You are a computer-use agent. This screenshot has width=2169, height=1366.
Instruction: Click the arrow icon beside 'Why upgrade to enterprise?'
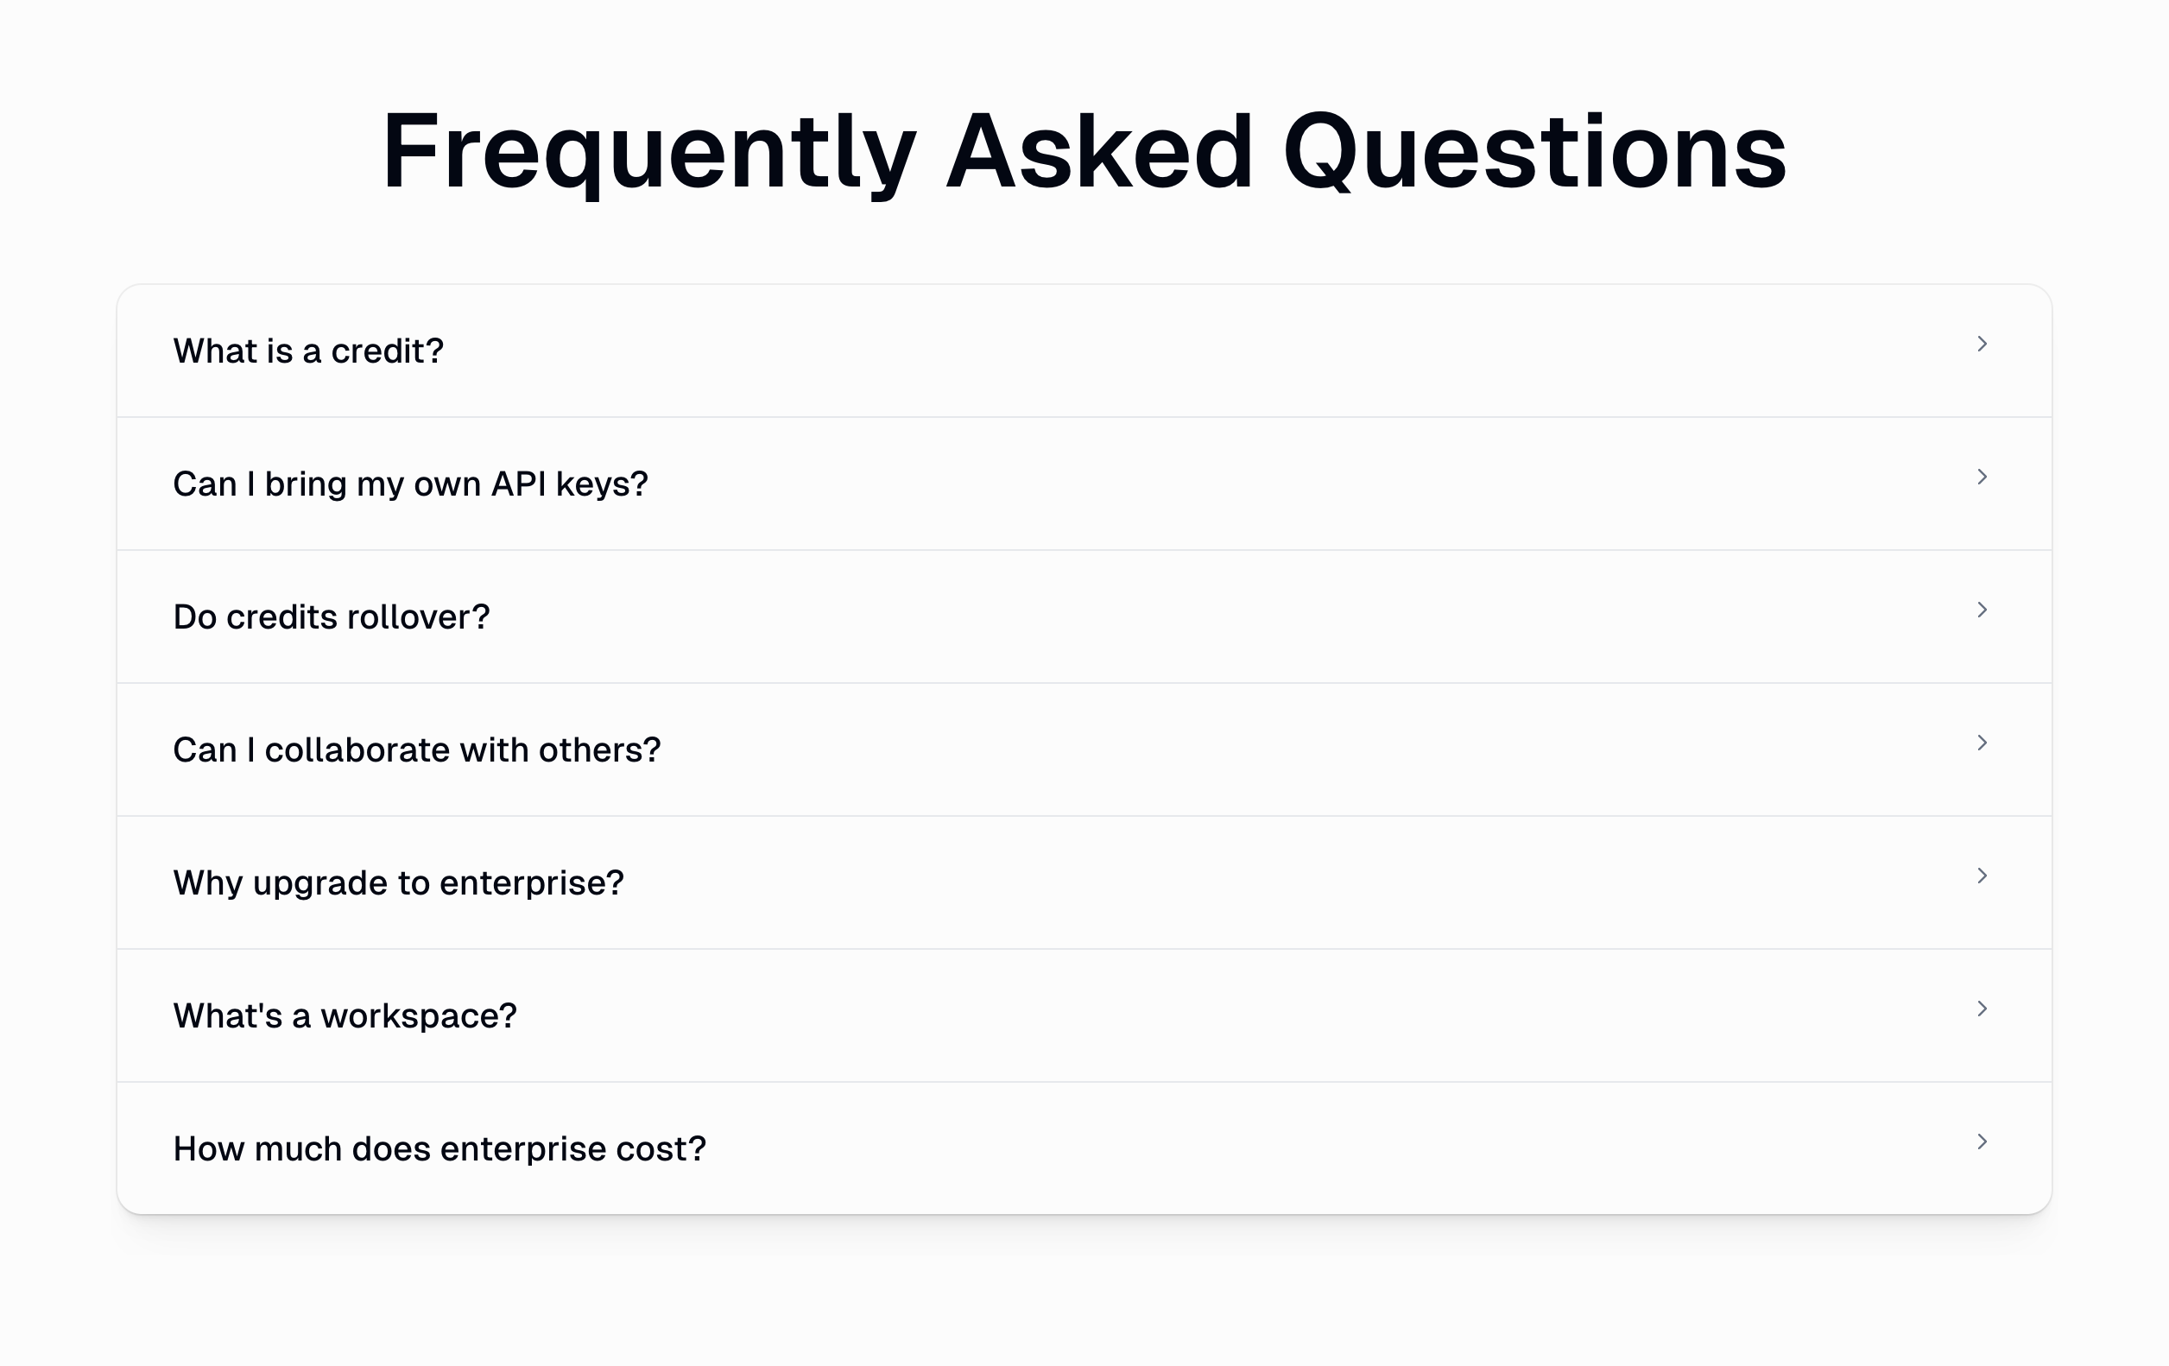point(1982,876)
